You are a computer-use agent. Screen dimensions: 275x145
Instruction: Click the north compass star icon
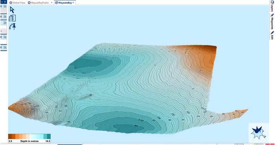click(259, 133)
